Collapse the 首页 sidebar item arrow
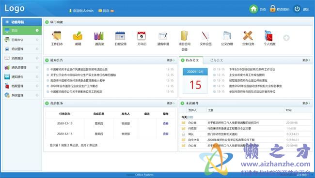The height and width of the screenshot is (178, 315). coord(37,30)
